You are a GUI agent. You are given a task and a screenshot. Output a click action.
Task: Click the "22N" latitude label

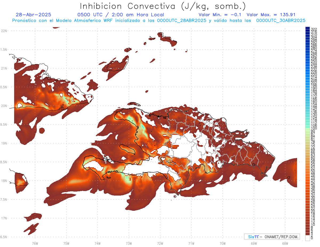(4, 31)
